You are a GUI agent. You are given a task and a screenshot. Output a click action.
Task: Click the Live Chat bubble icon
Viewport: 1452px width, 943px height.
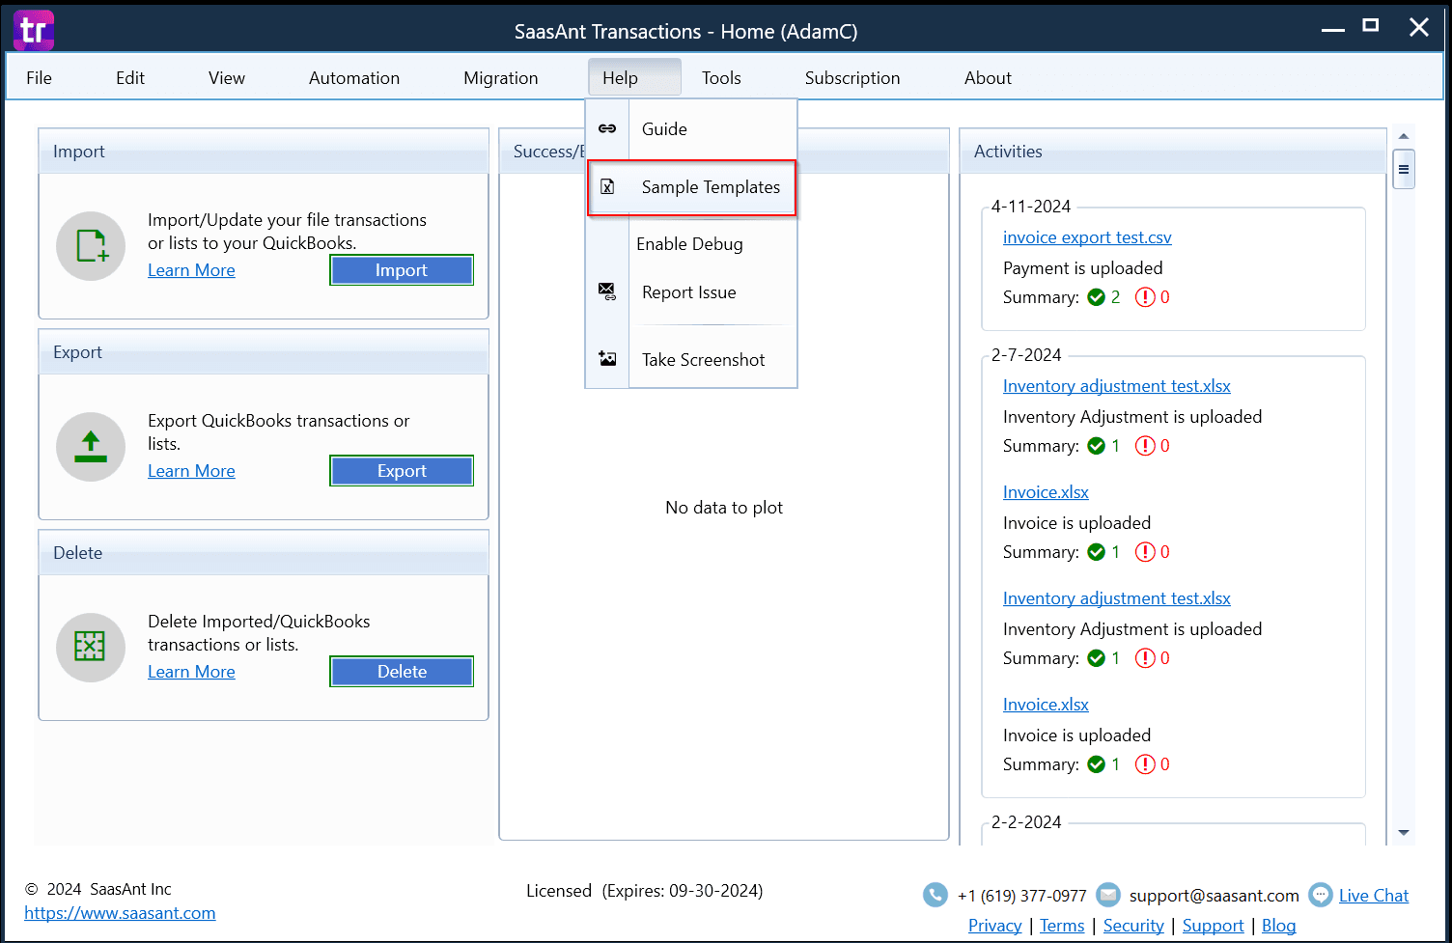pyautogui.click(x=1320, y=895)
